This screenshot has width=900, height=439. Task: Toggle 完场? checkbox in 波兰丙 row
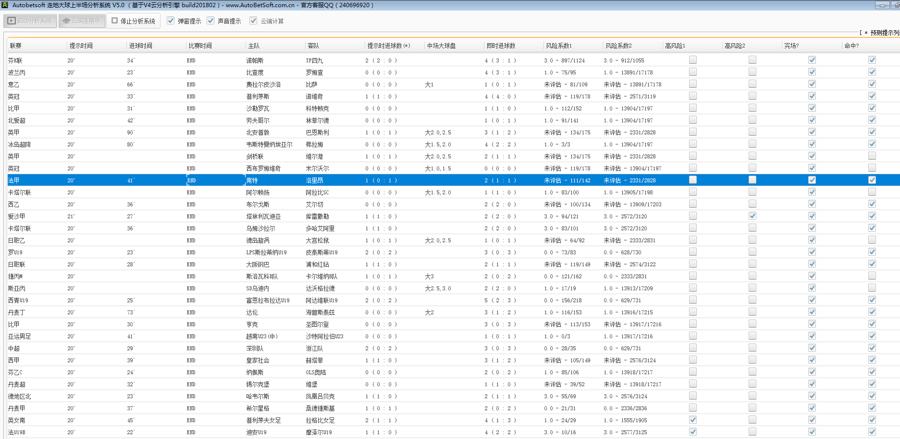pos(812,72)
